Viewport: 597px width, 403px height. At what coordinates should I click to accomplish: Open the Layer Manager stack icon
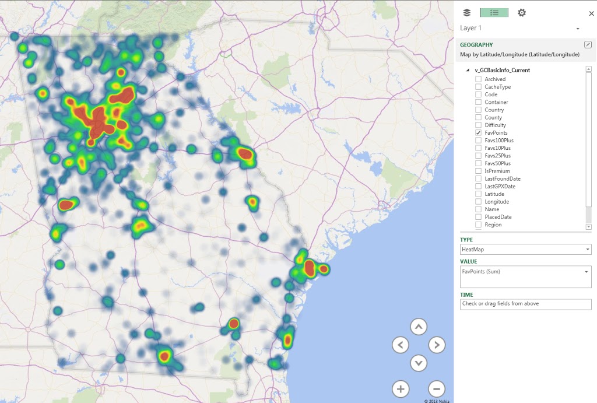[x=466, y=13]
